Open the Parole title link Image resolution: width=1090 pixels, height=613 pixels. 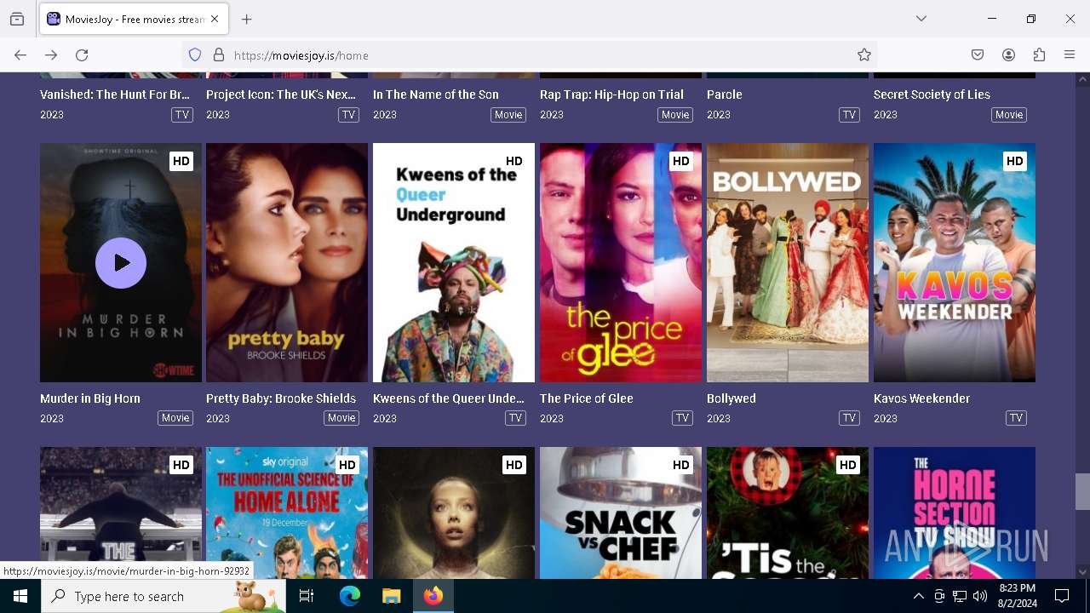point(725,95)
